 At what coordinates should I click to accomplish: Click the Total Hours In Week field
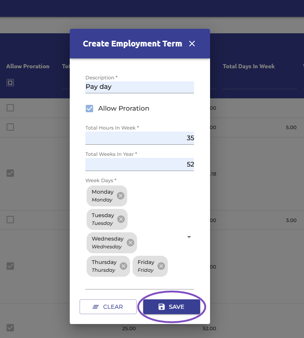(139, 138)
